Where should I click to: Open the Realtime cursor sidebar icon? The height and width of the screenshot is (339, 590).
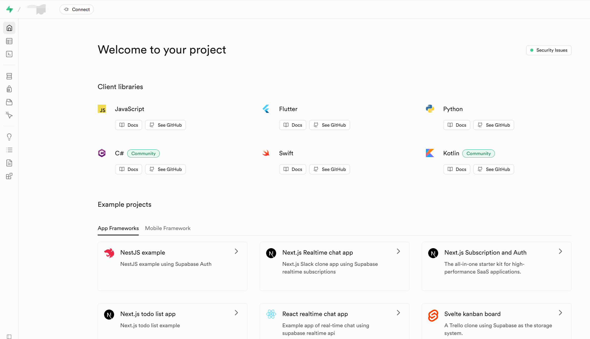9,115
